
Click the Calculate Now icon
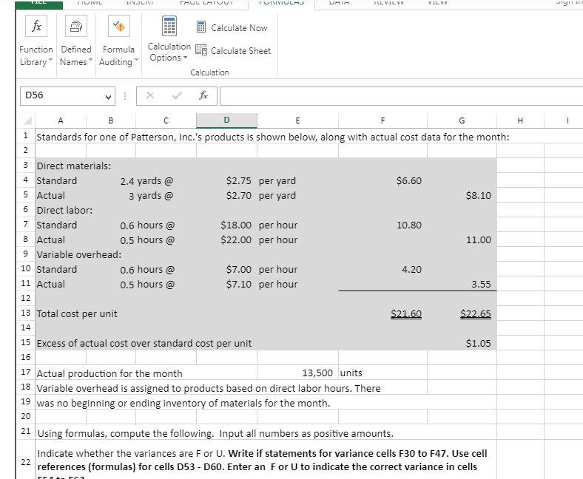coord(201,27)
